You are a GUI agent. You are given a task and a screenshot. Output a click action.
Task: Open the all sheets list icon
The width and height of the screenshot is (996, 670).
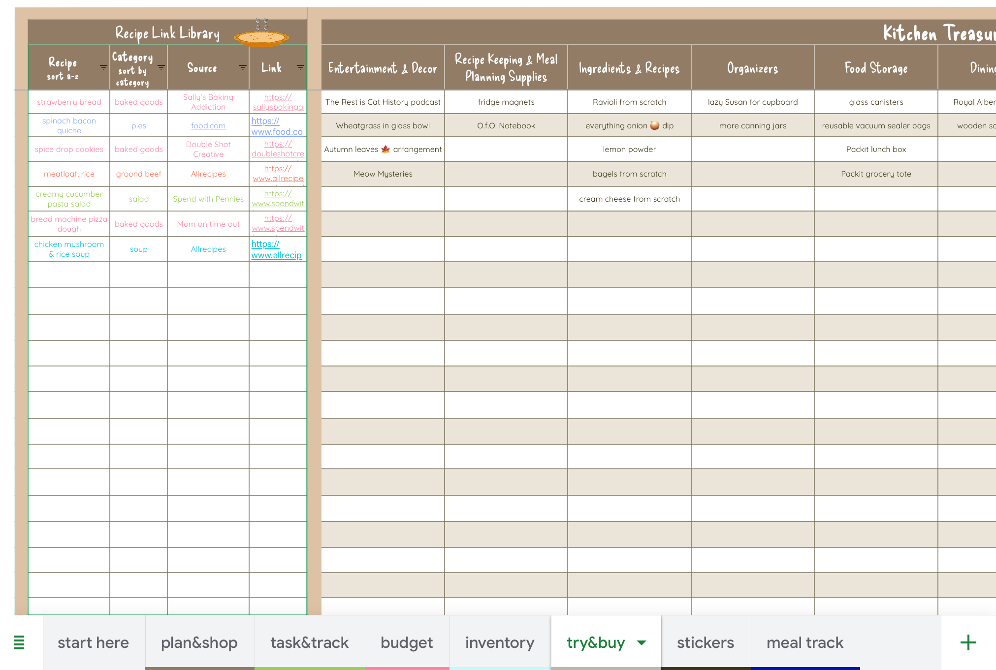pos(19,642)
